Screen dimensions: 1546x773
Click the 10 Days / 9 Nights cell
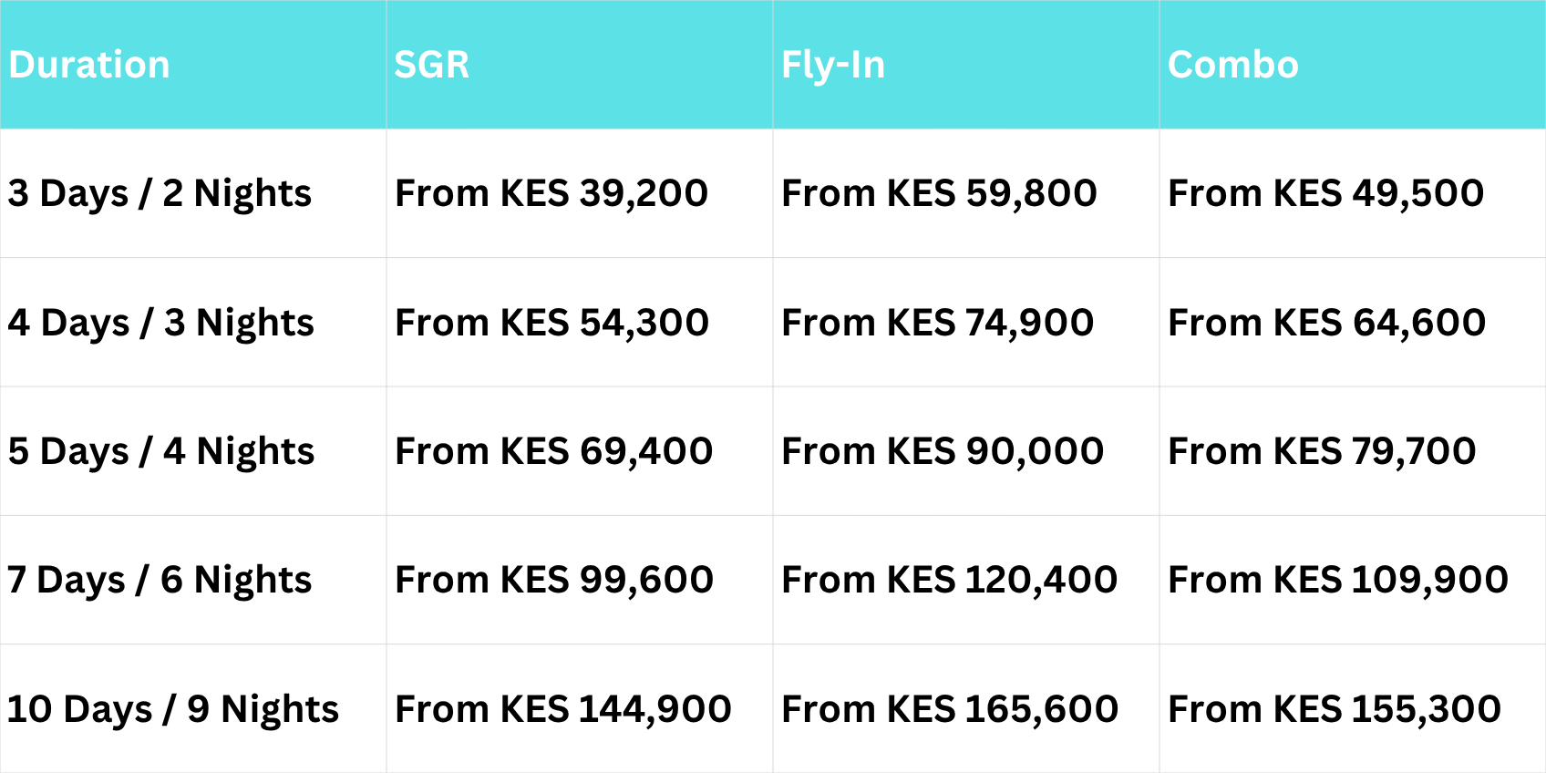click(x=172, y=709)
